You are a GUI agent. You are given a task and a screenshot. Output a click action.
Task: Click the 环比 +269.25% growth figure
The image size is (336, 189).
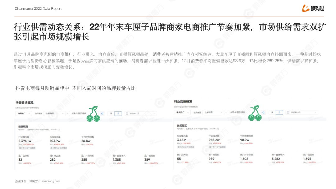coord(246,143)
